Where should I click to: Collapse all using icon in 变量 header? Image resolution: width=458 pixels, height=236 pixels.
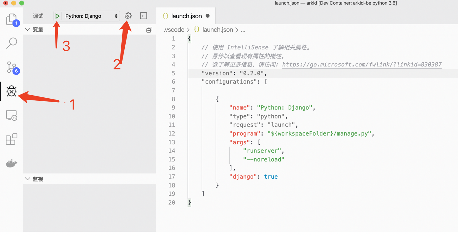[149, 30]
